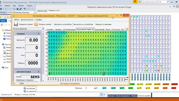The height and width of the screenshot is (101, 179).
Task: Open the Обмен menu
Action: (17, 20)
